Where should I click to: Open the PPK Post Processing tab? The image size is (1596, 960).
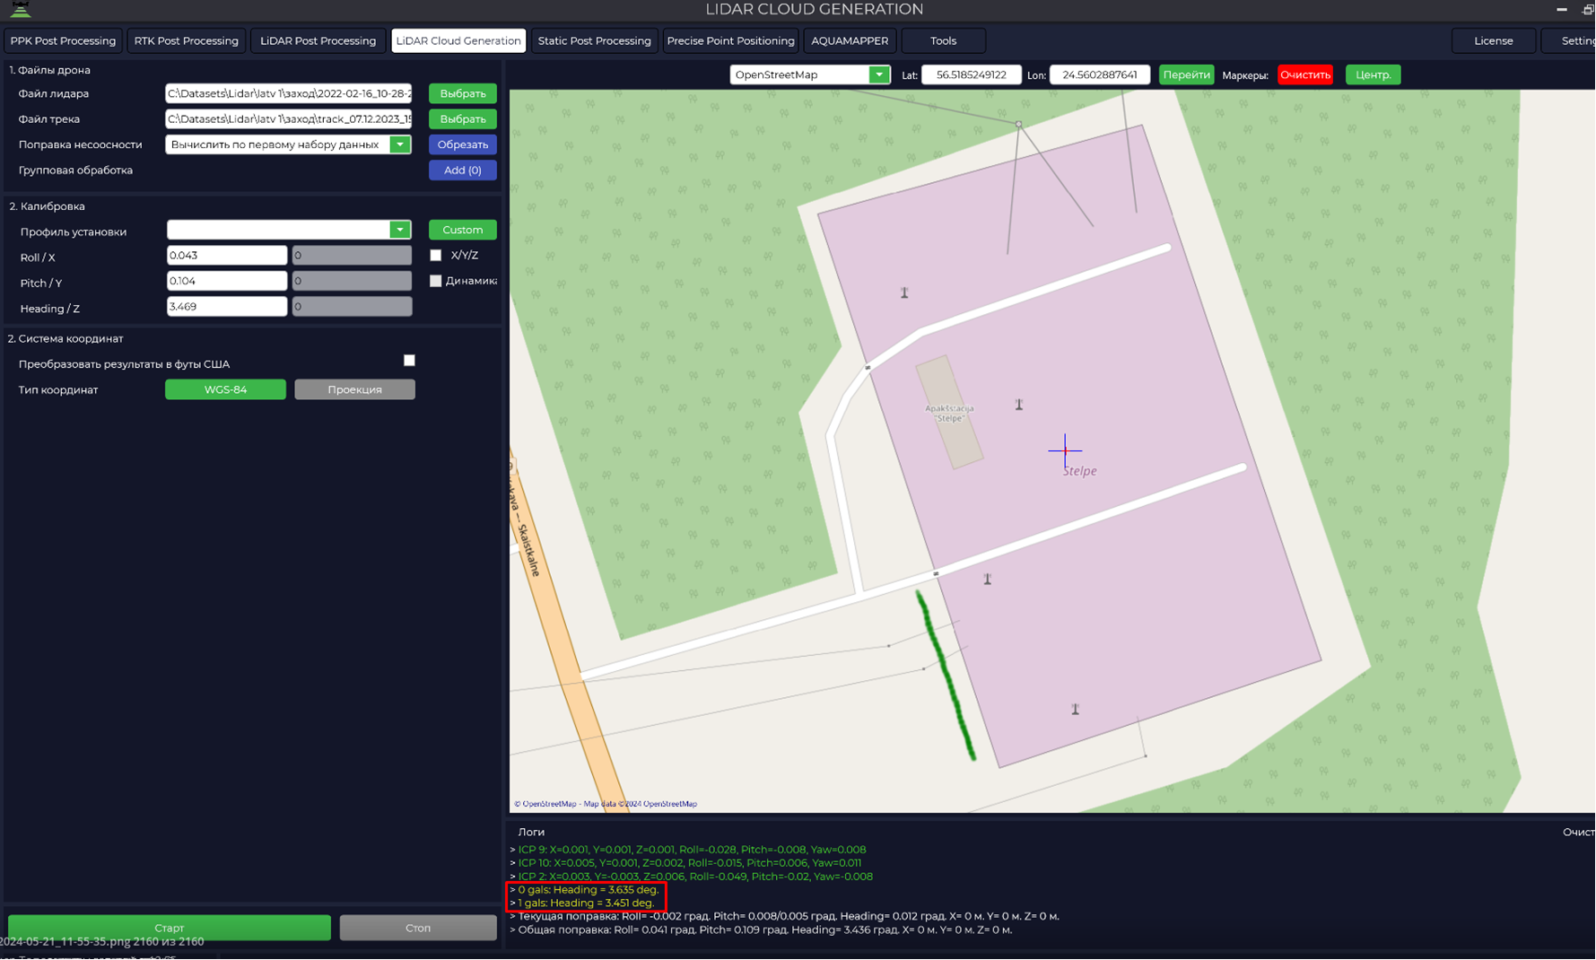[x=63, y=40]
